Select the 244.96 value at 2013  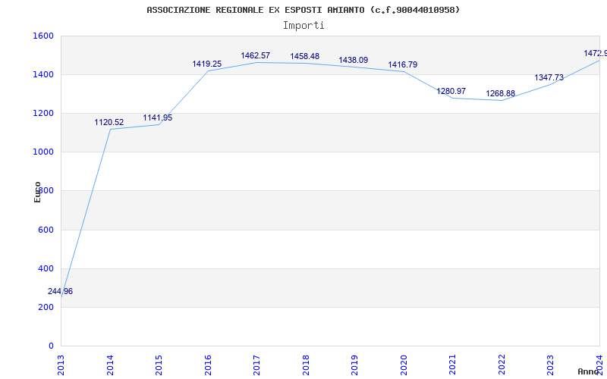61,292
